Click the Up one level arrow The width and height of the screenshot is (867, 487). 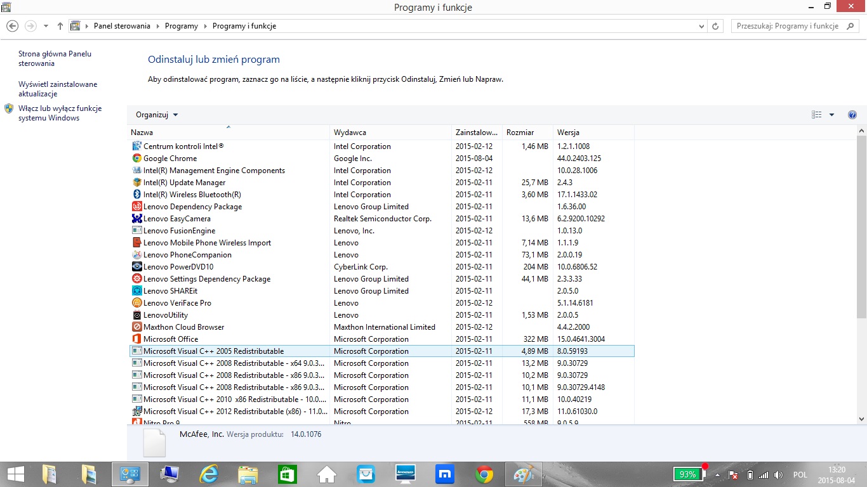(x=60, y=26)
